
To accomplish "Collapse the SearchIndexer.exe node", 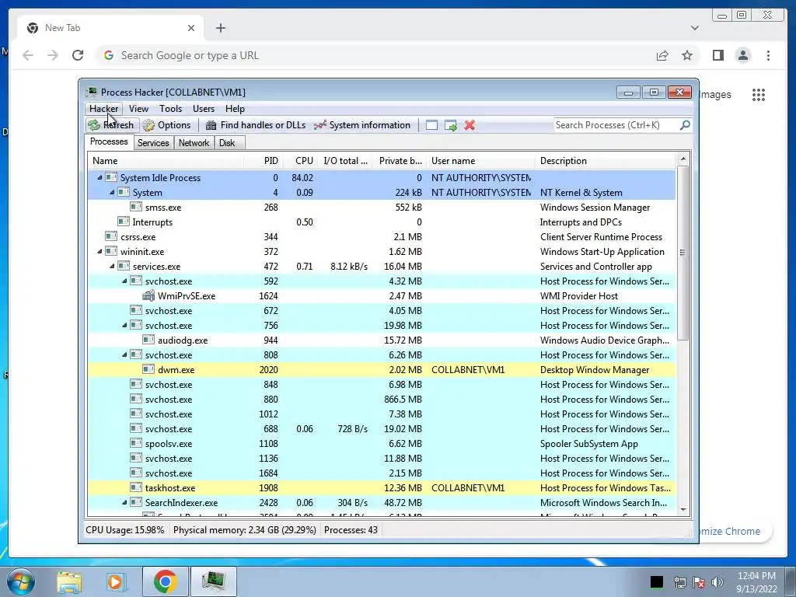I will [124, 502].
